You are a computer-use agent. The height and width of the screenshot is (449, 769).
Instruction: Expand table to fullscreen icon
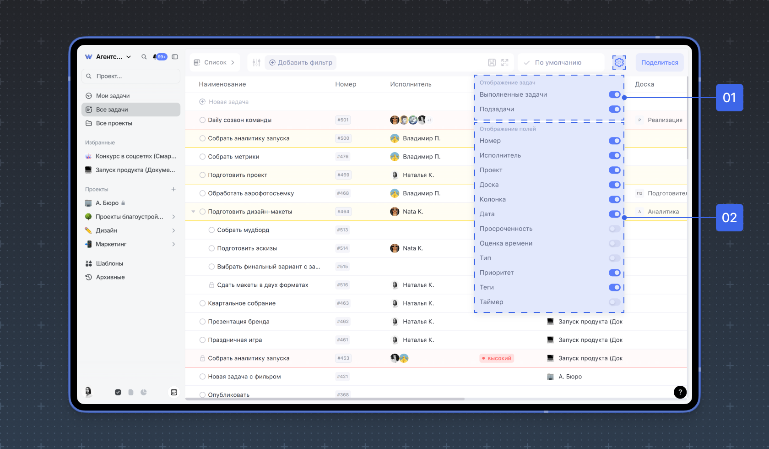[x=505, y=62]
